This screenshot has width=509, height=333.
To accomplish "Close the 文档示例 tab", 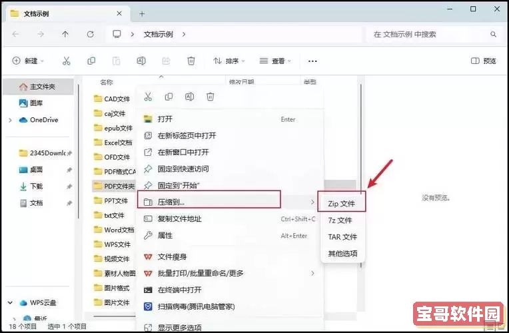I will click(x=119, y=13).
